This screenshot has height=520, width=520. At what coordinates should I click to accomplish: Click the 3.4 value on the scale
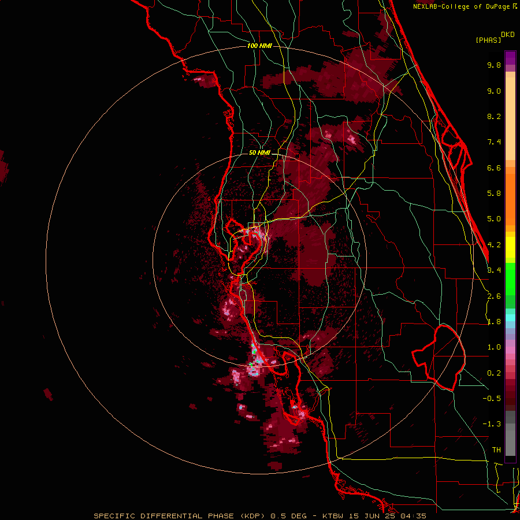[494, 270]
